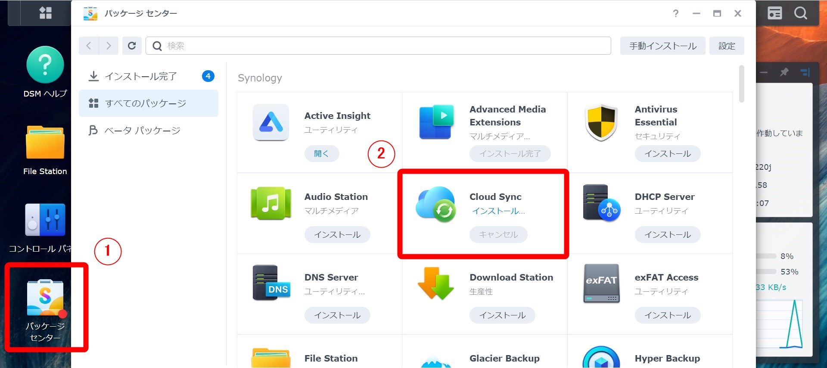Viewport: 827px width, 368px height.
Task: Select インストール完了 in the sidebar
Action: (x=149, y=76)
